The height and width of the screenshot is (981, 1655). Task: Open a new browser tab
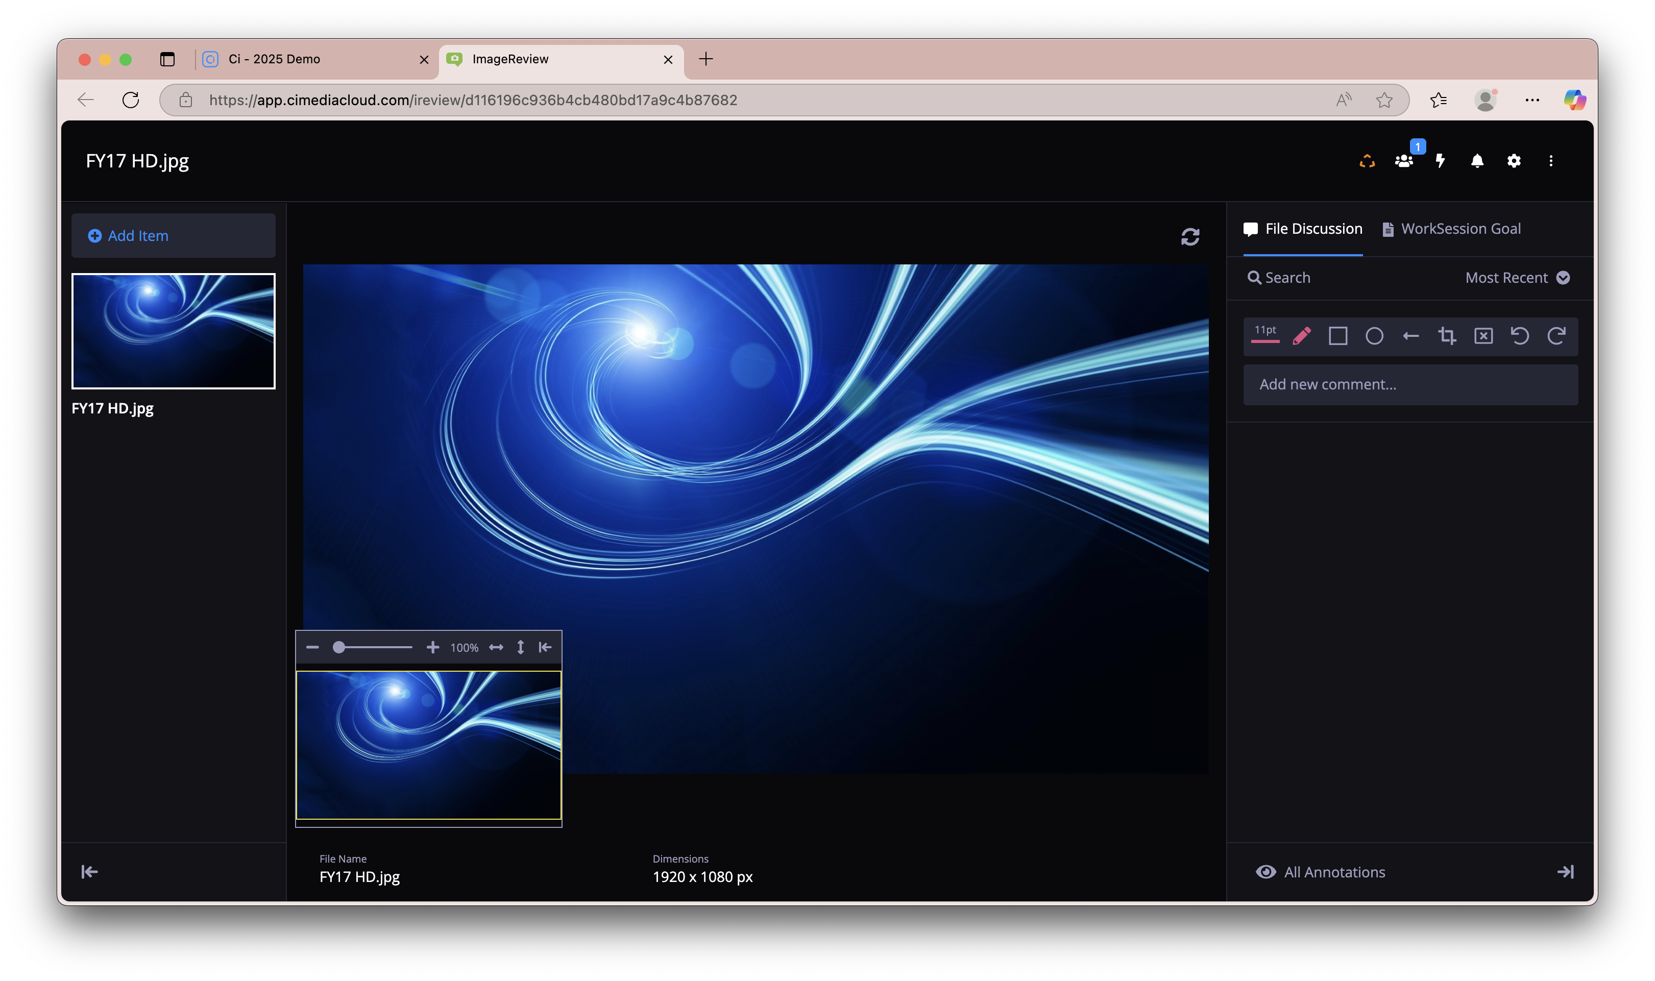[706, 59]
